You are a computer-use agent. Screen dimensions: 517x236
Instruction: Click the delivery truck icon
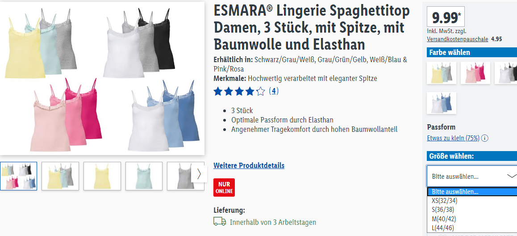point(220,222)
